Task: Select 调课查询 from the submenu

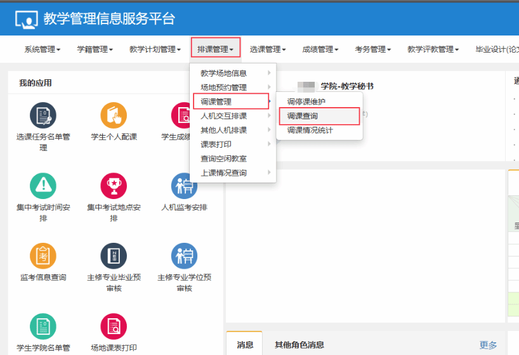Action: click(x=303, y=116)
